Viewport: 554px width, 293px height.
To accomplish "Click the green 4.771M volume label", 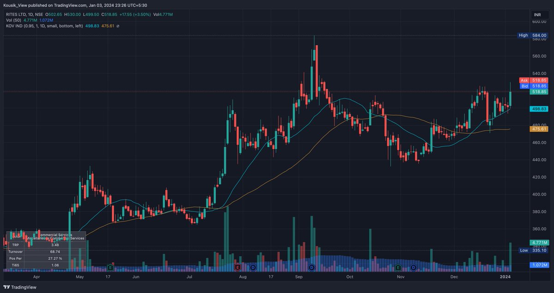I will click(539, 242).
